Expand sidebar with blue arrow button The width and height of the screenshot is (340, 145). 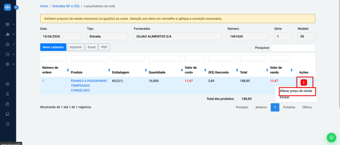16,7
